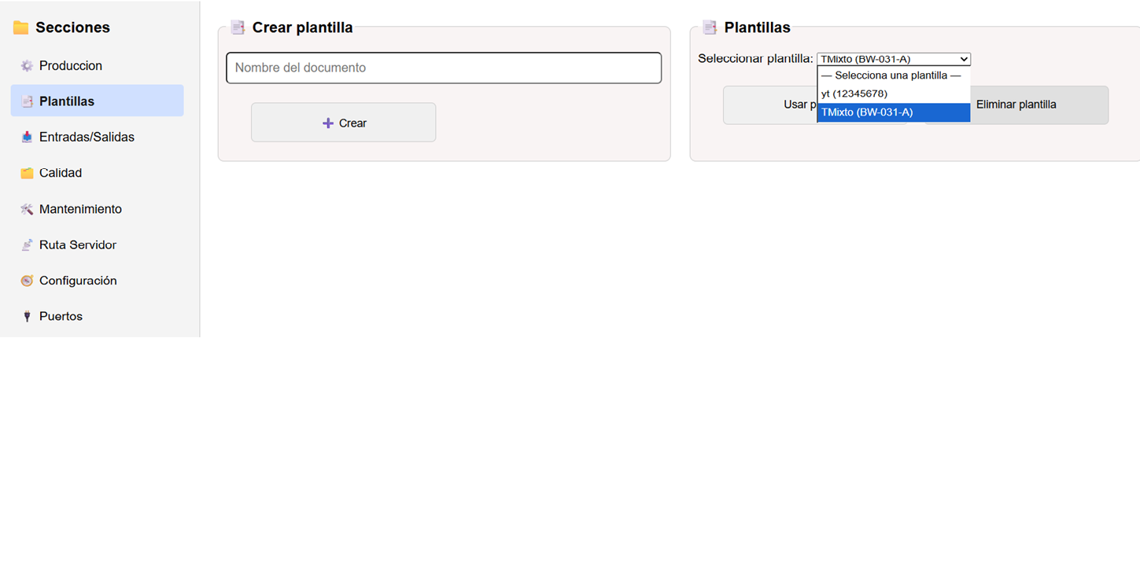
Task: Click the satellite antenna icon beside Ruta Servidor
Action: [x=26, y=244]
